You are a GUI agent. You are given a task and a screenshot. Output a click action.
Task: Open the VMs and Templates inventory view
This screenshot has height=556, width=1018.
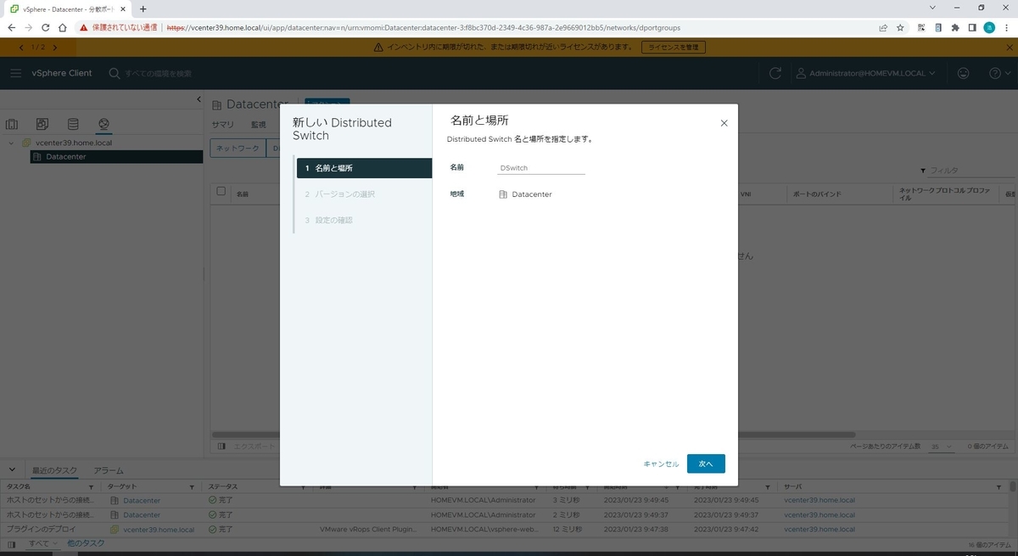pyautogui.click(x=42, y=125)
